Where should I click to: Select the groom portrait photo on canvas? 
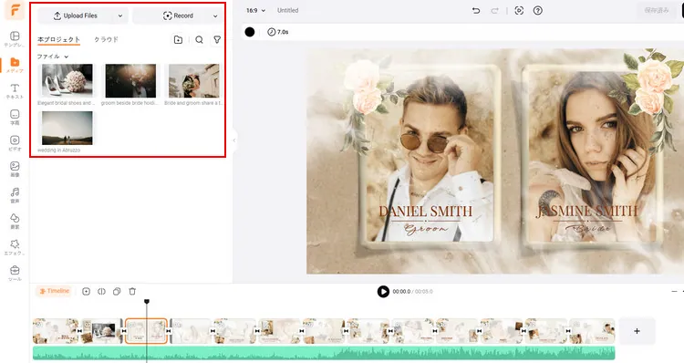430,157
